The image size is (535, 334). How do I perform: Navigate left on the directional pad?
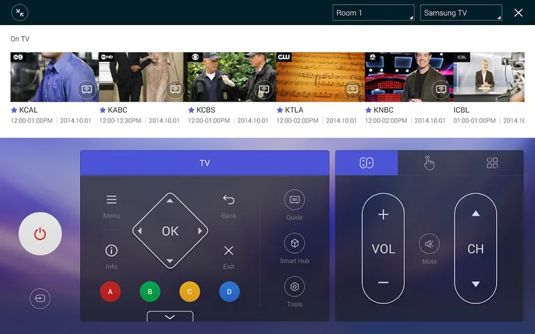(x=139, y=231)
